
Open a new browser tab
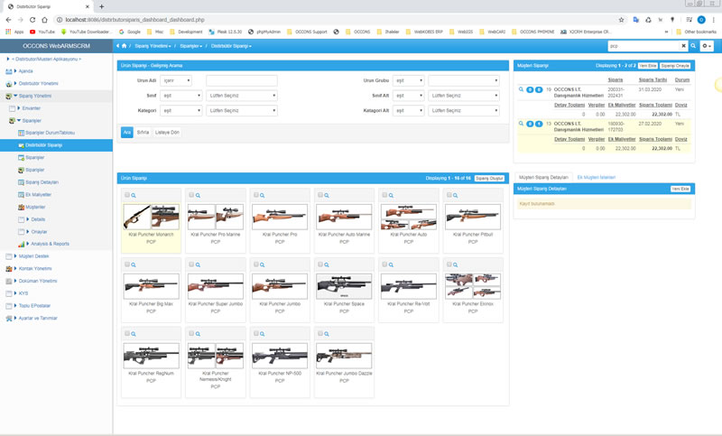(101, 6)
